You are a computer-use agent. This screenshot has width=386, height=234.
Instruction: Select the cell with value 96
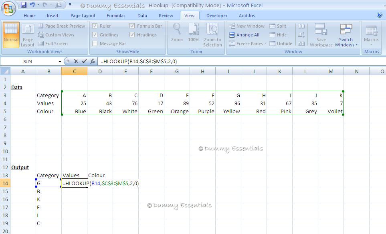point(228,103)
